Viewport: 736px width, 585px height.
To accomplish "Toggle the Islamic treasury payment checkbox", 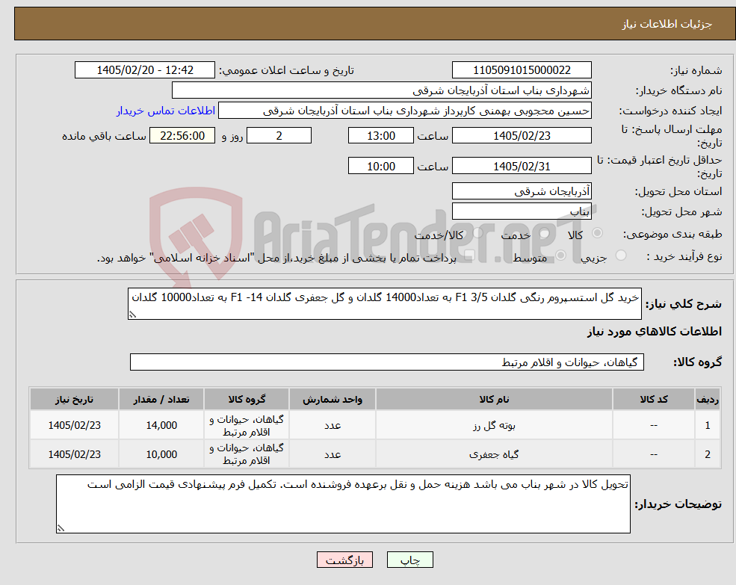I will pos(469,256).
